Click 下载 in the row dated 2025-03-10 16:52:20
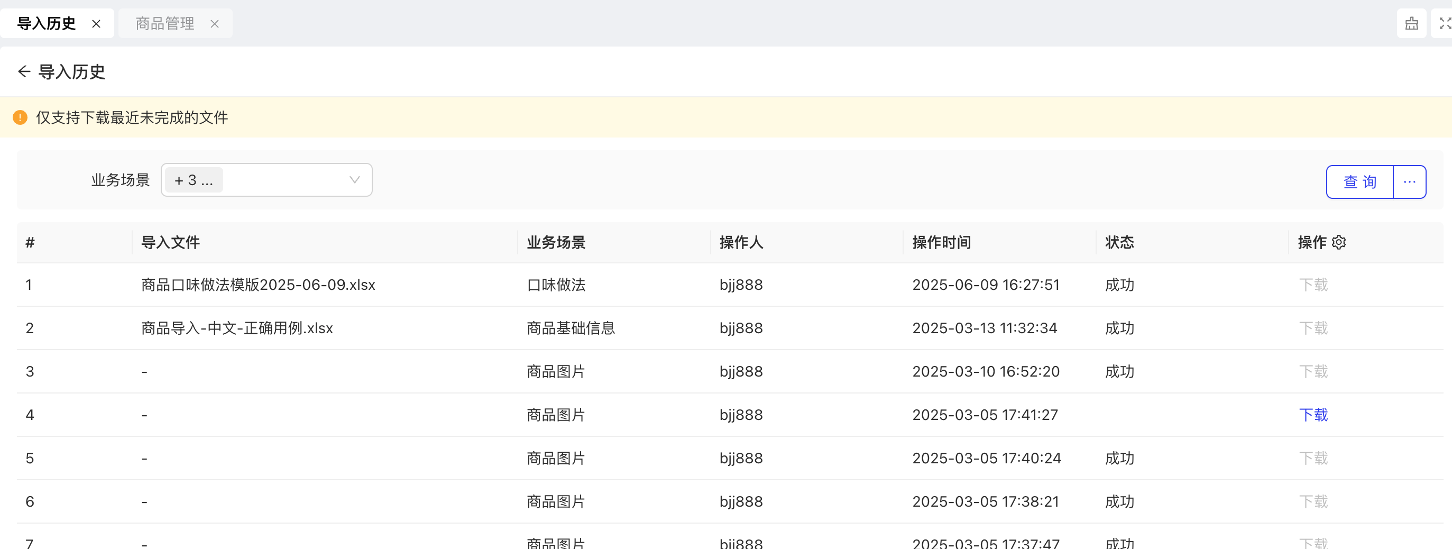The image size is (1452, 549). (x=1313, y=371)
